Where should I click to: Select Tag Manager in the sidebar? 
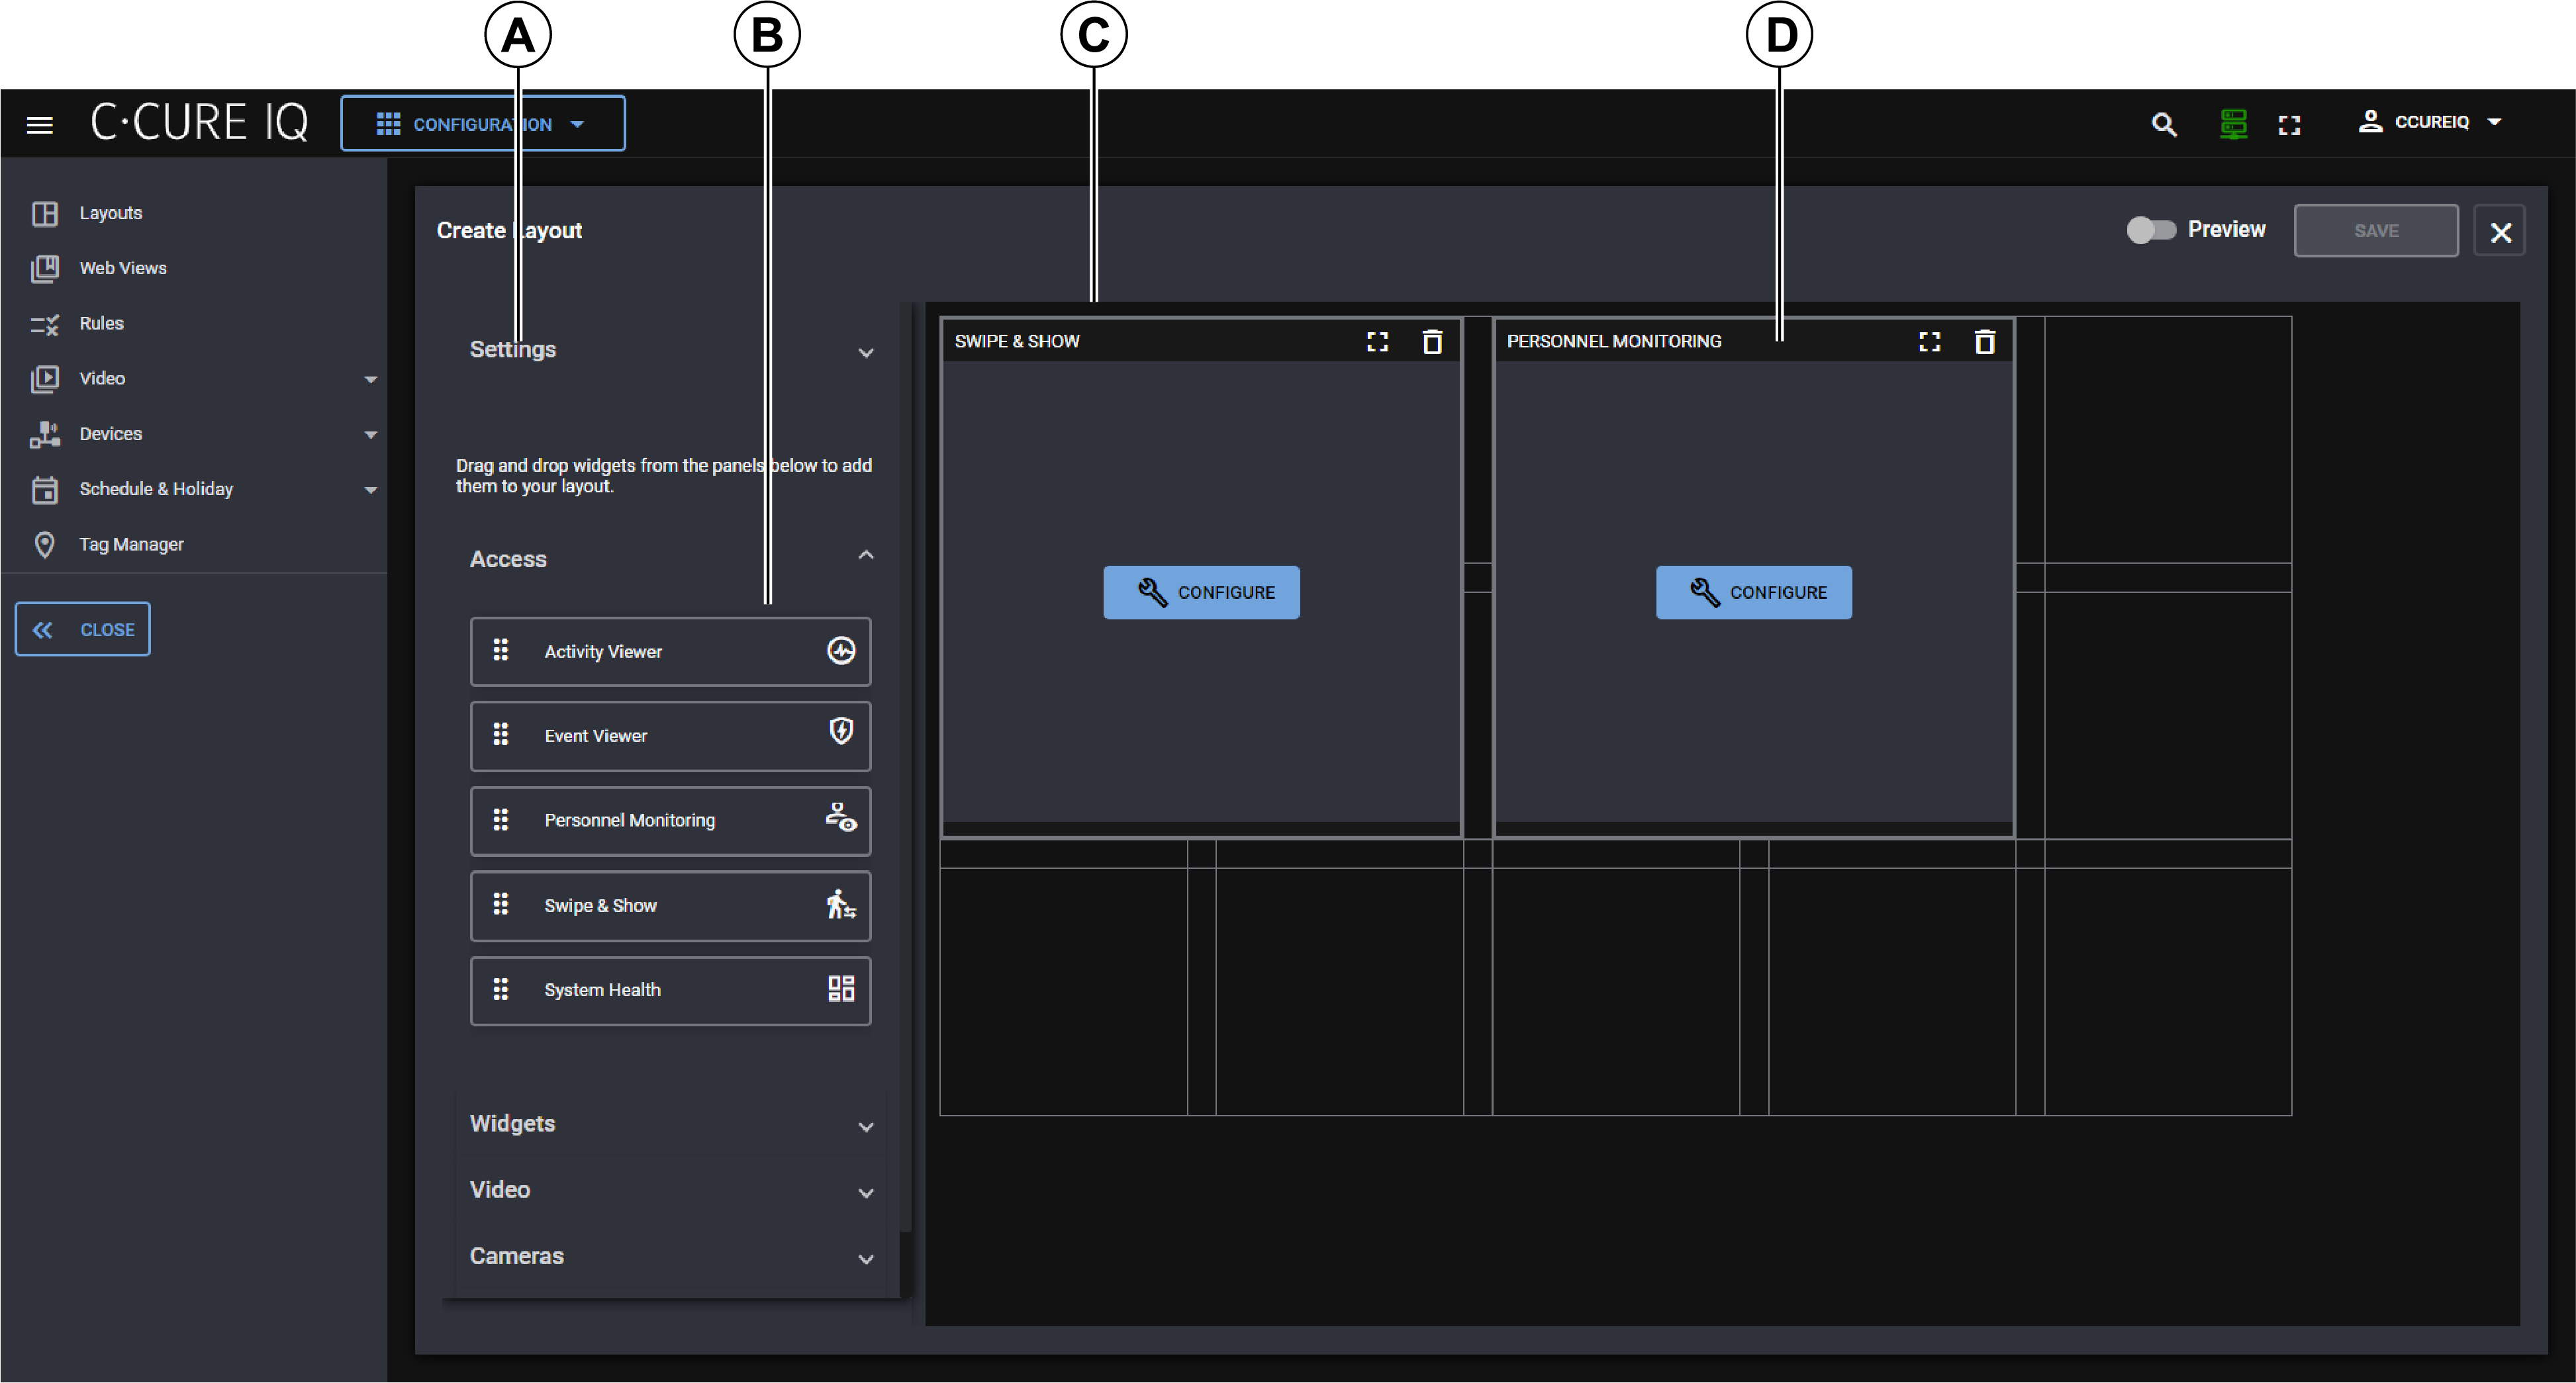(x=131, y=545)
